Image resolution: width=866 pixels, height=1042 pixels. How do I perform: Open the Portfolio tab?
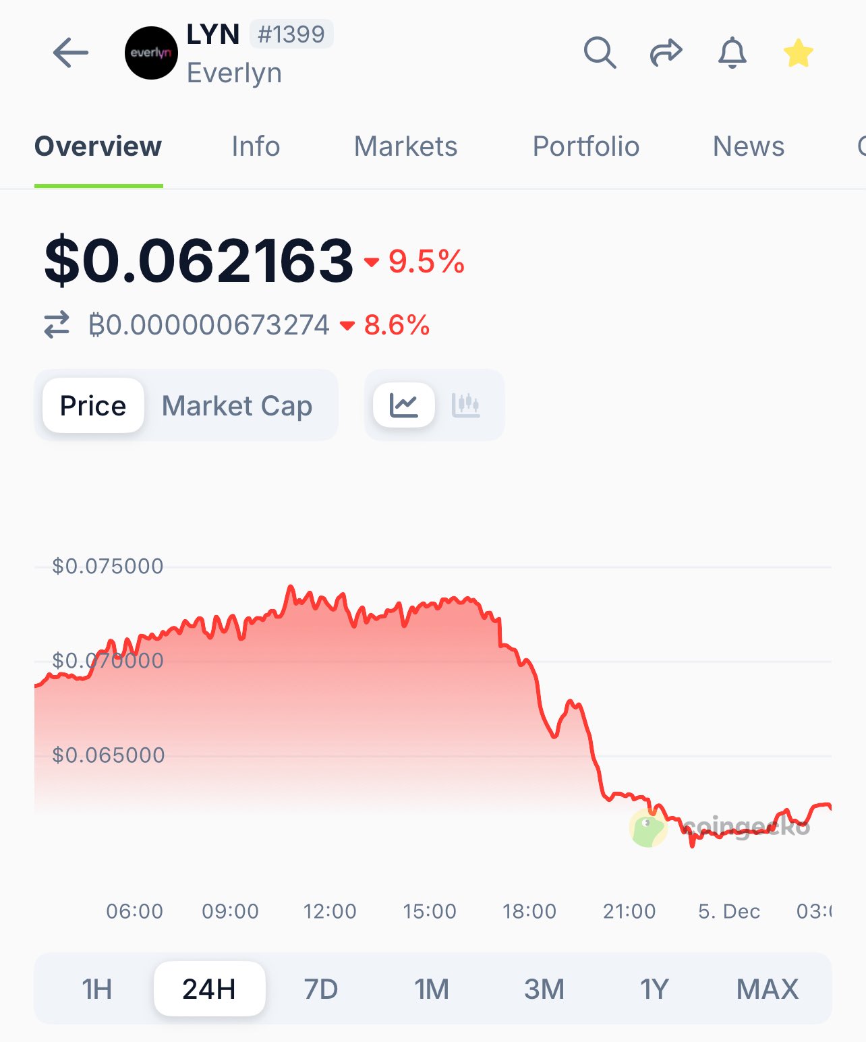click(x=585, y=146)
